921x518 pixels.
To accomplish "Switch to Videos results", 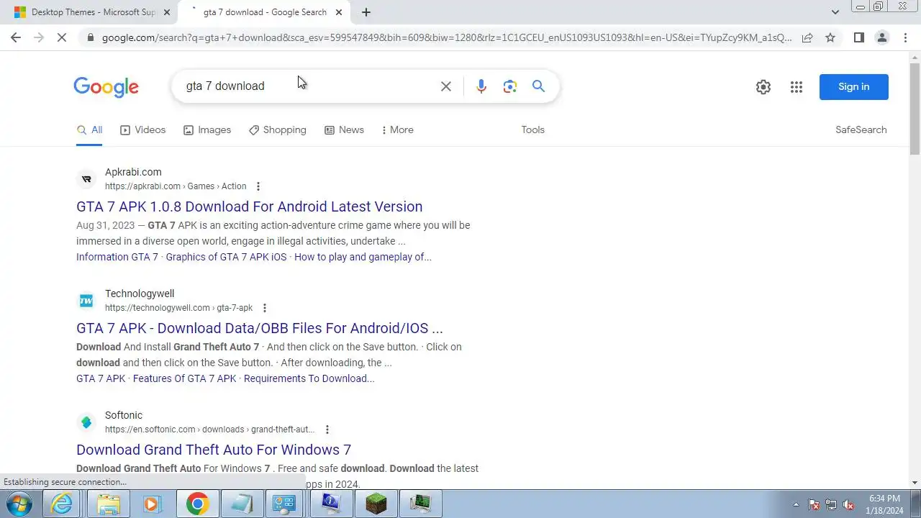I will (142, 130).
